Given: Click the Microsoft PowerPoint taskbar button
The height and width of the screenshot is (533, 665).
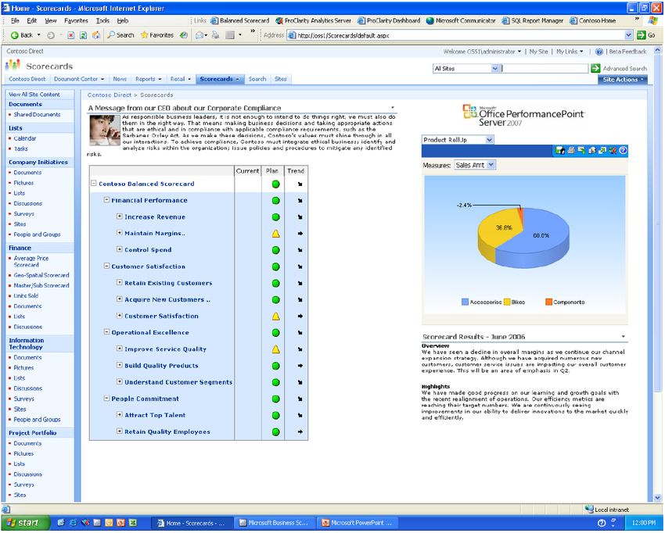Looking at the screenshot, I should (x=358, y=524).
